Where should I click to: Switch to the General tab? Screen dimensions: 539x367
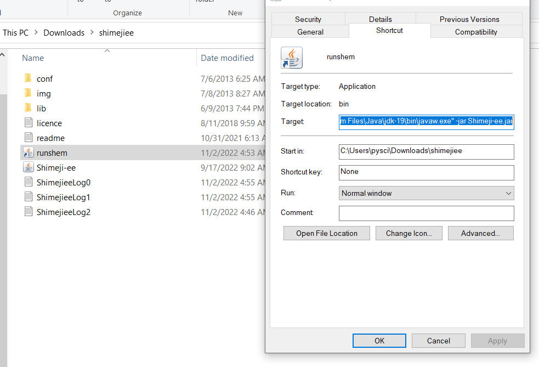(x=310, y=32)
